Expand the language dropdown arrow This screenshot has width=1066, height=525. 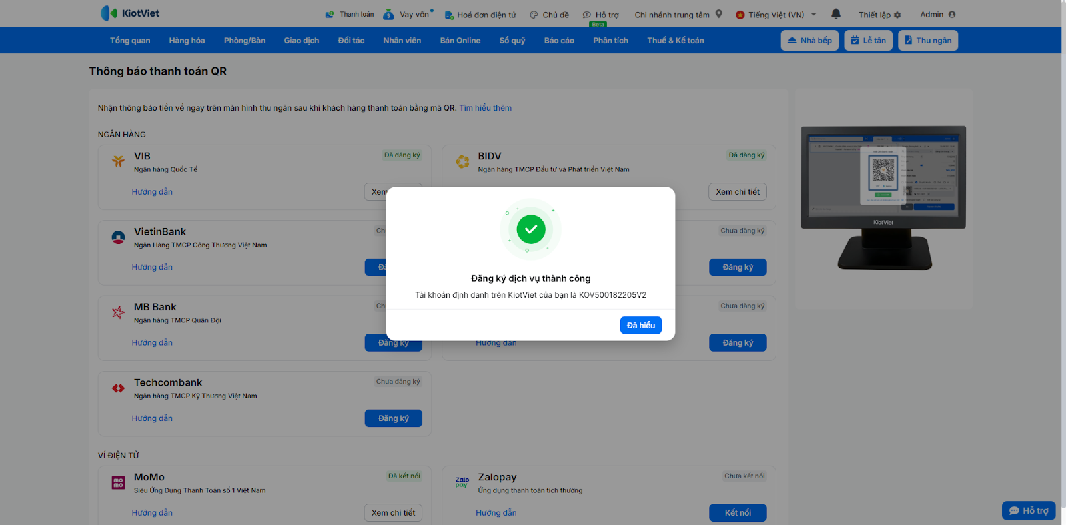point(814,14)
